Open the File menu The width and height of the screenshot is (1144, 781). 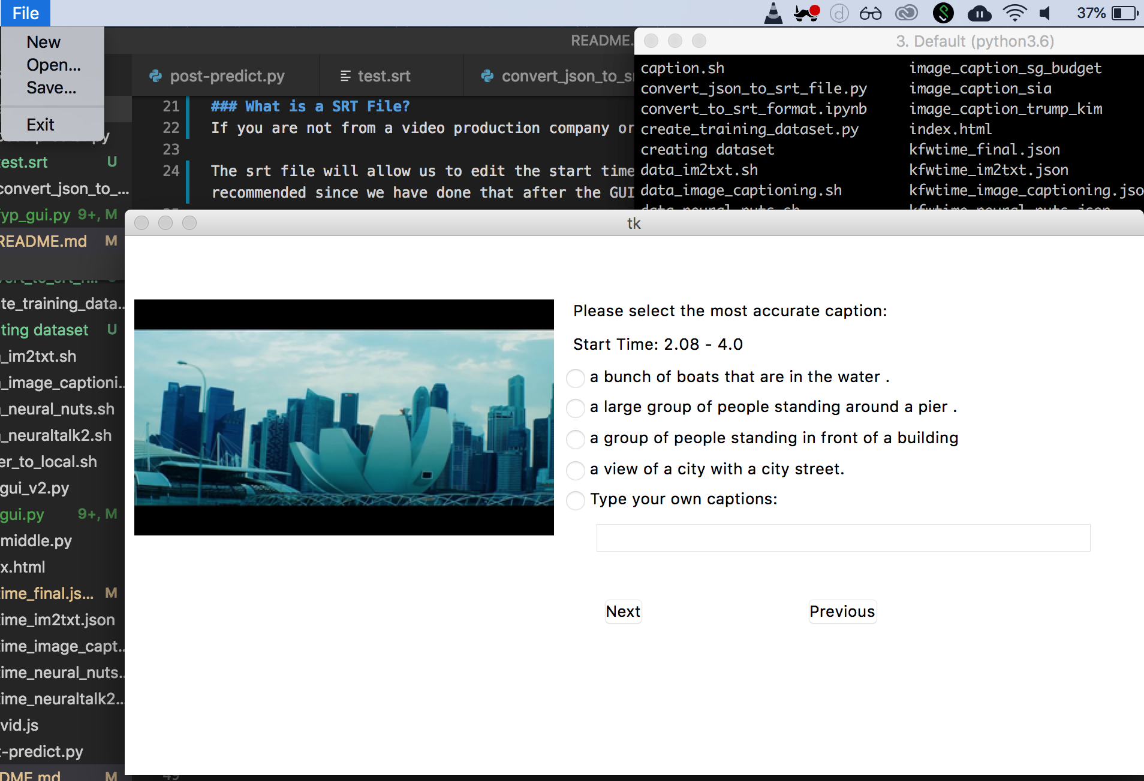(x=25, y=13)
